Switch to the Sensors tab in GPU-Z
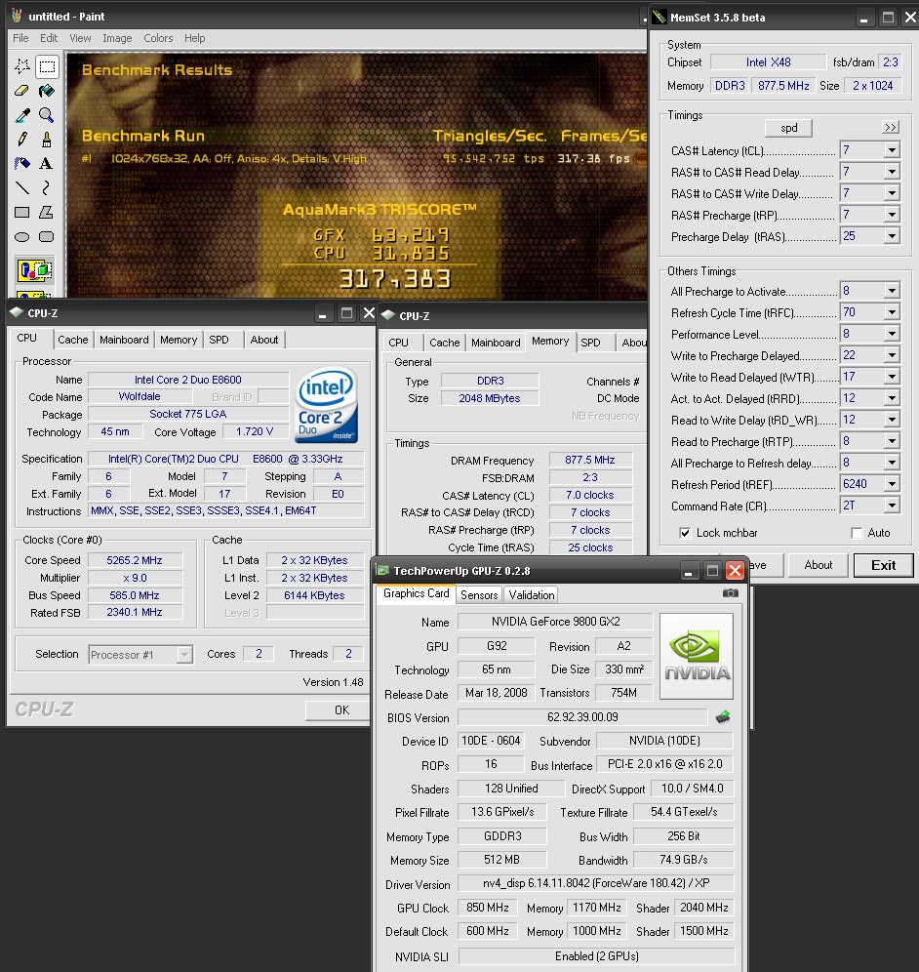919x972 pixels. 479,595
